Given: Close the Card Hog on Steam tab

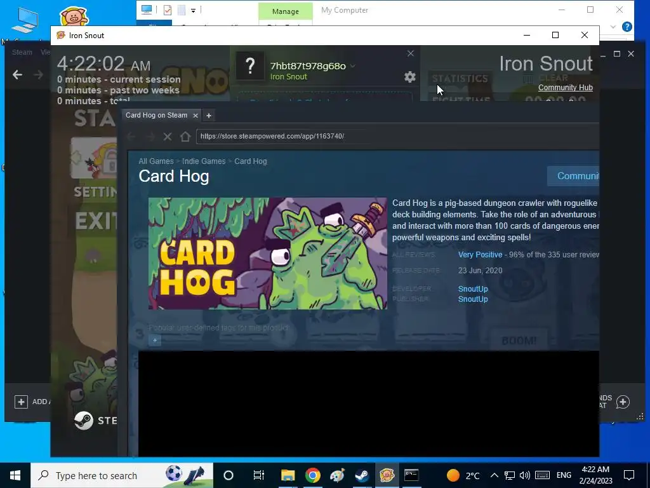Looking at the screenshot, I should point(196,116).
